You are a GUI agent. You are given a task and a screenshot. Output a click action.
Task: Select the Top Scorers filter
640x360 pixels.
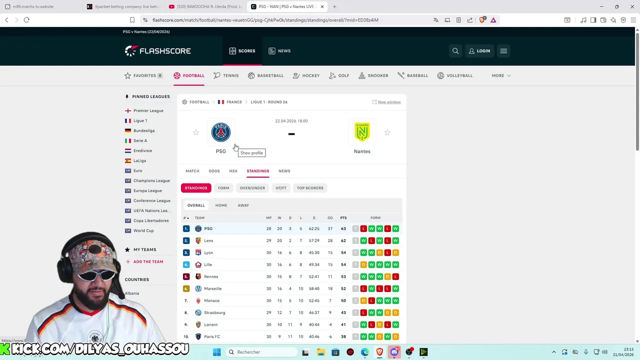point(310,188)
